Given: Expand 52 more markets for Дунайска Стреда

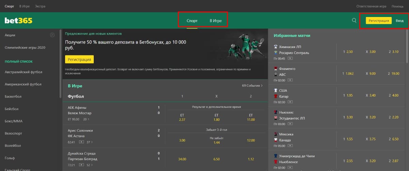Looking at the screenshot, I should click(90, 165).
